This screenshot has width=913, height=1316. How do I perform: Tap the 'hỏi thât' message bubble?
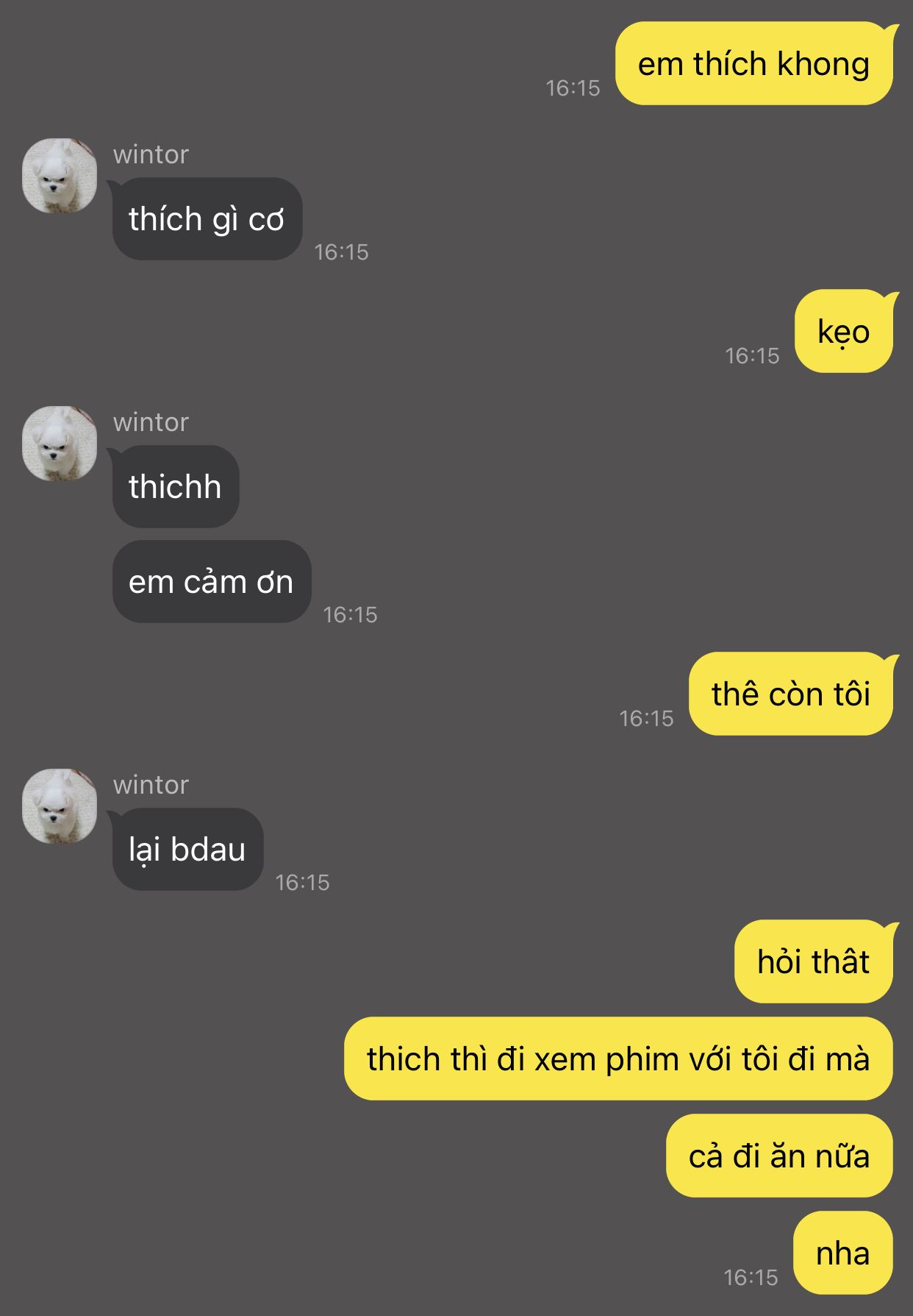click(814, 962)
